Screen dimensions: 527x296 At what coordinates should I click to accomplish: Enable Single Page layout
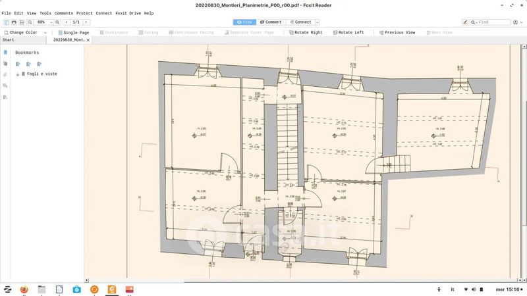coord(73,32)
